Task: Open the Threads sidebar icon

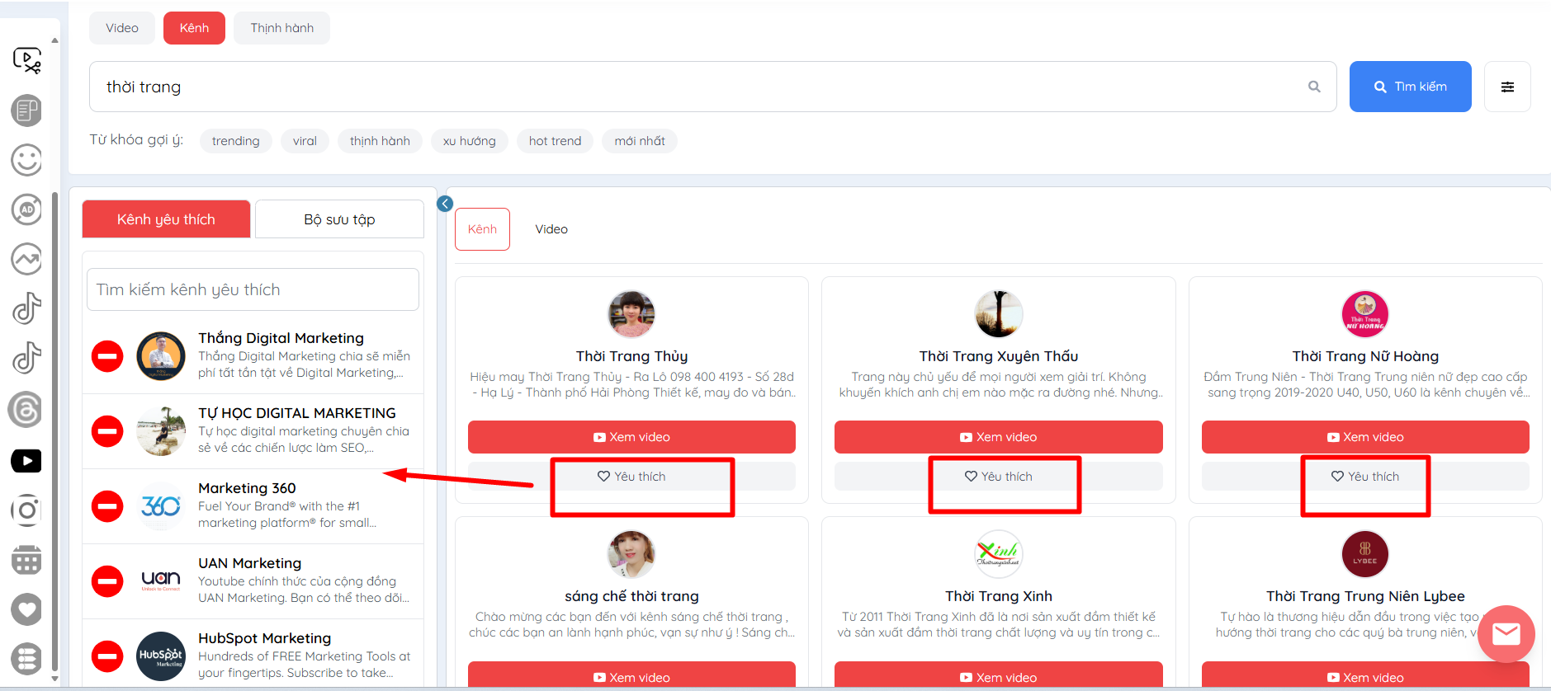Action: [26, 409]
